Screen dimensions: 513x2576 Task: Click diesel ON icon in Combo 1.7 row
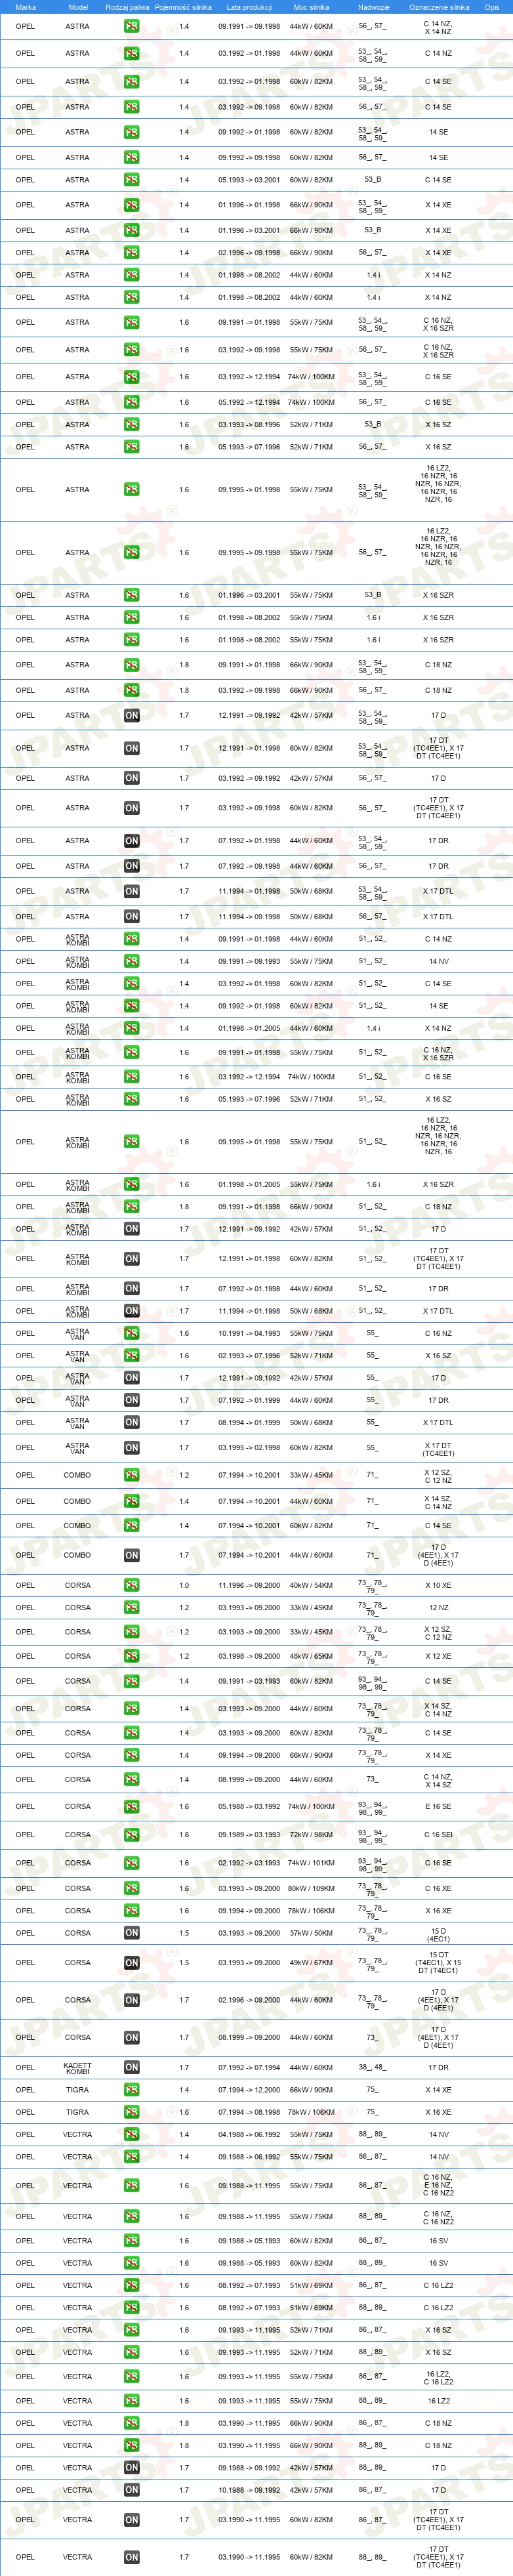(x=131, y=1554)
